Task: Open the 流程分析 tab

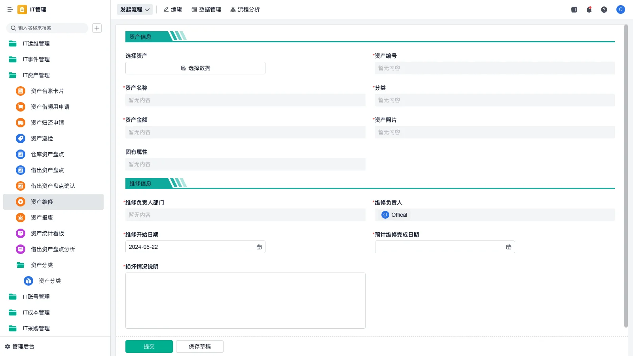Action: click(x=245, y=9)
